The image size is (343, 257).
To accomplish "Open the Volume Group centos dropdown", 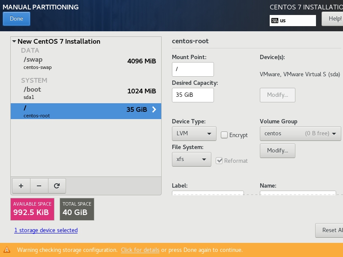I will [300, 134].
